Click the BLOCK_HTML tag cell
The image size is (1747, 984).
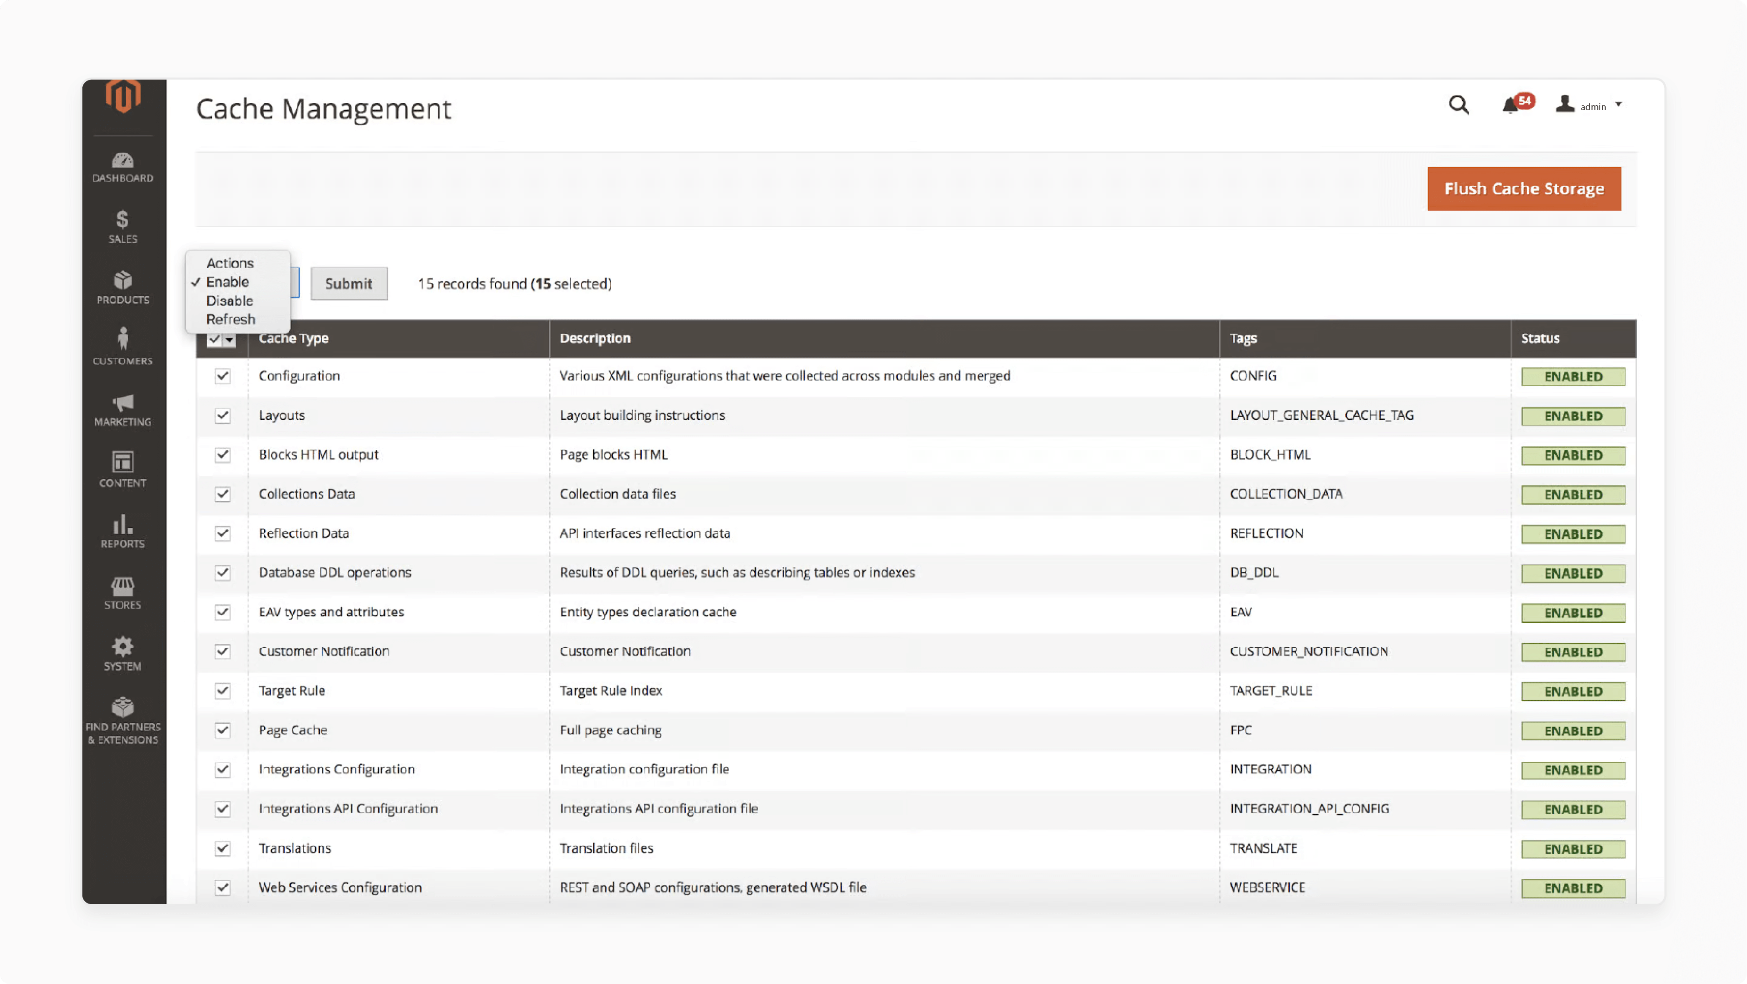tap(1270, 454)
